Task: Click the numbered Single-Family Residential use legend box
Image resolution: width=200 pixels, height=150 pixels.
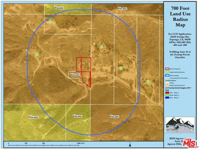Action: 167,84
